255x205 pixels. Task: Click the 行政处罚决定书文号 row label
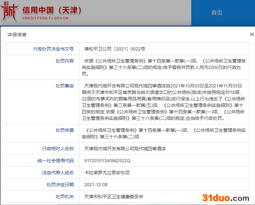[53, 49]
